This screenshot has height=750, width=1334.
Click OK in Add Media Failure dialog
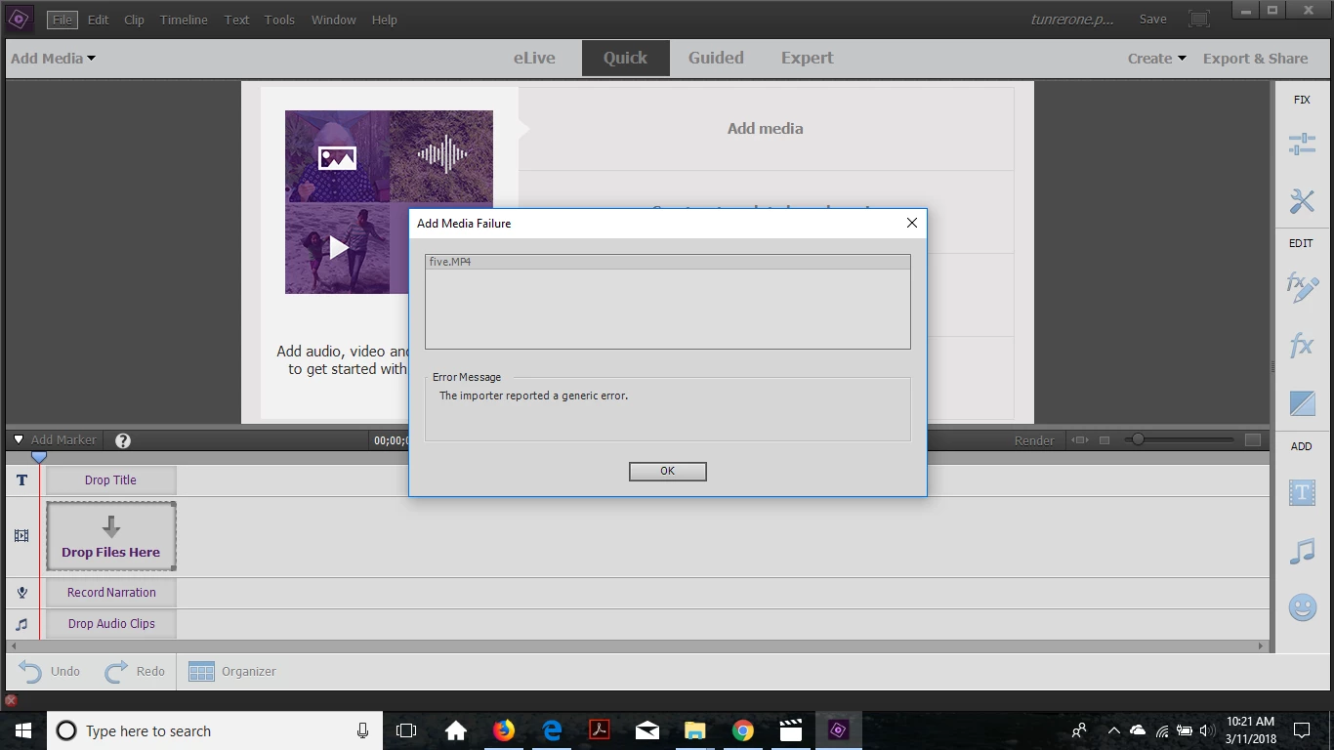tap(668, 471)
